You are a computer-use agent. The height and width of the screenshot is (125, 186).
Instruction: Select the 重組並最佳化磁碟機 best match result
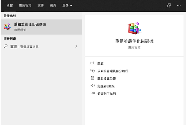coord(42,27)
